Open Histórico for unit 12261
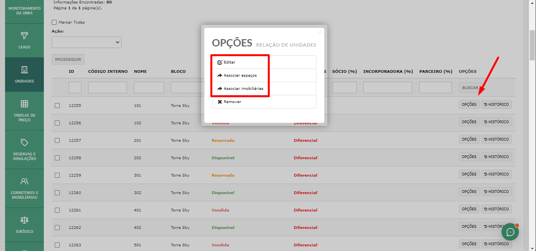Image resolution: width=536 pixels, height=251 pixels. pyautogui.click(x=496, y=209)
